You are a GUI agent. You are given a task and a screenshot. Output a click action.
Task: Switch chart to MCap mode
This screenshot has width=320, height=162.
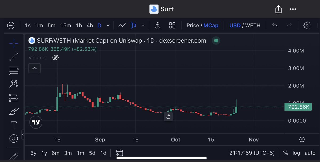click(x=211, y=26)
